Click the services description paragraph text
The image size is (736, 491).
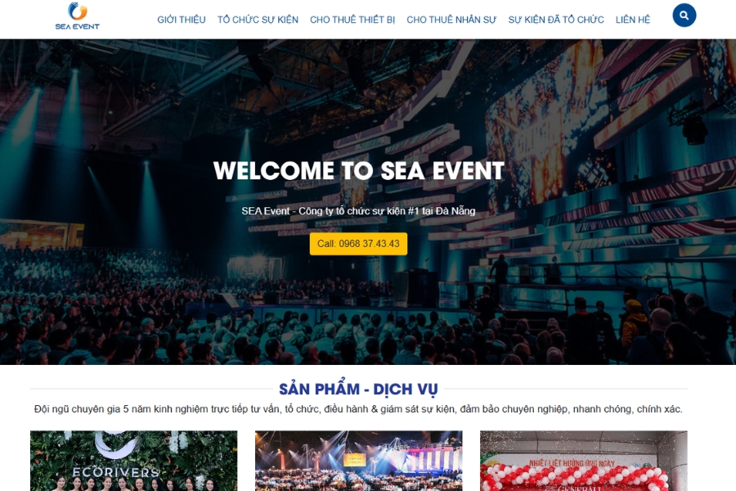tap(358, 409)
